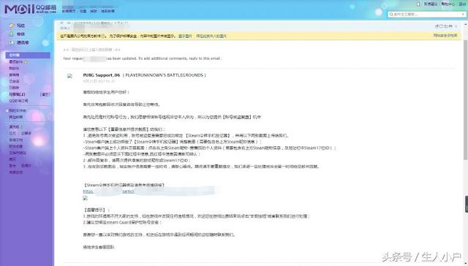
Task: Open the 记事本 notepad link in the sidebar
Action: (x=26, y=133)
